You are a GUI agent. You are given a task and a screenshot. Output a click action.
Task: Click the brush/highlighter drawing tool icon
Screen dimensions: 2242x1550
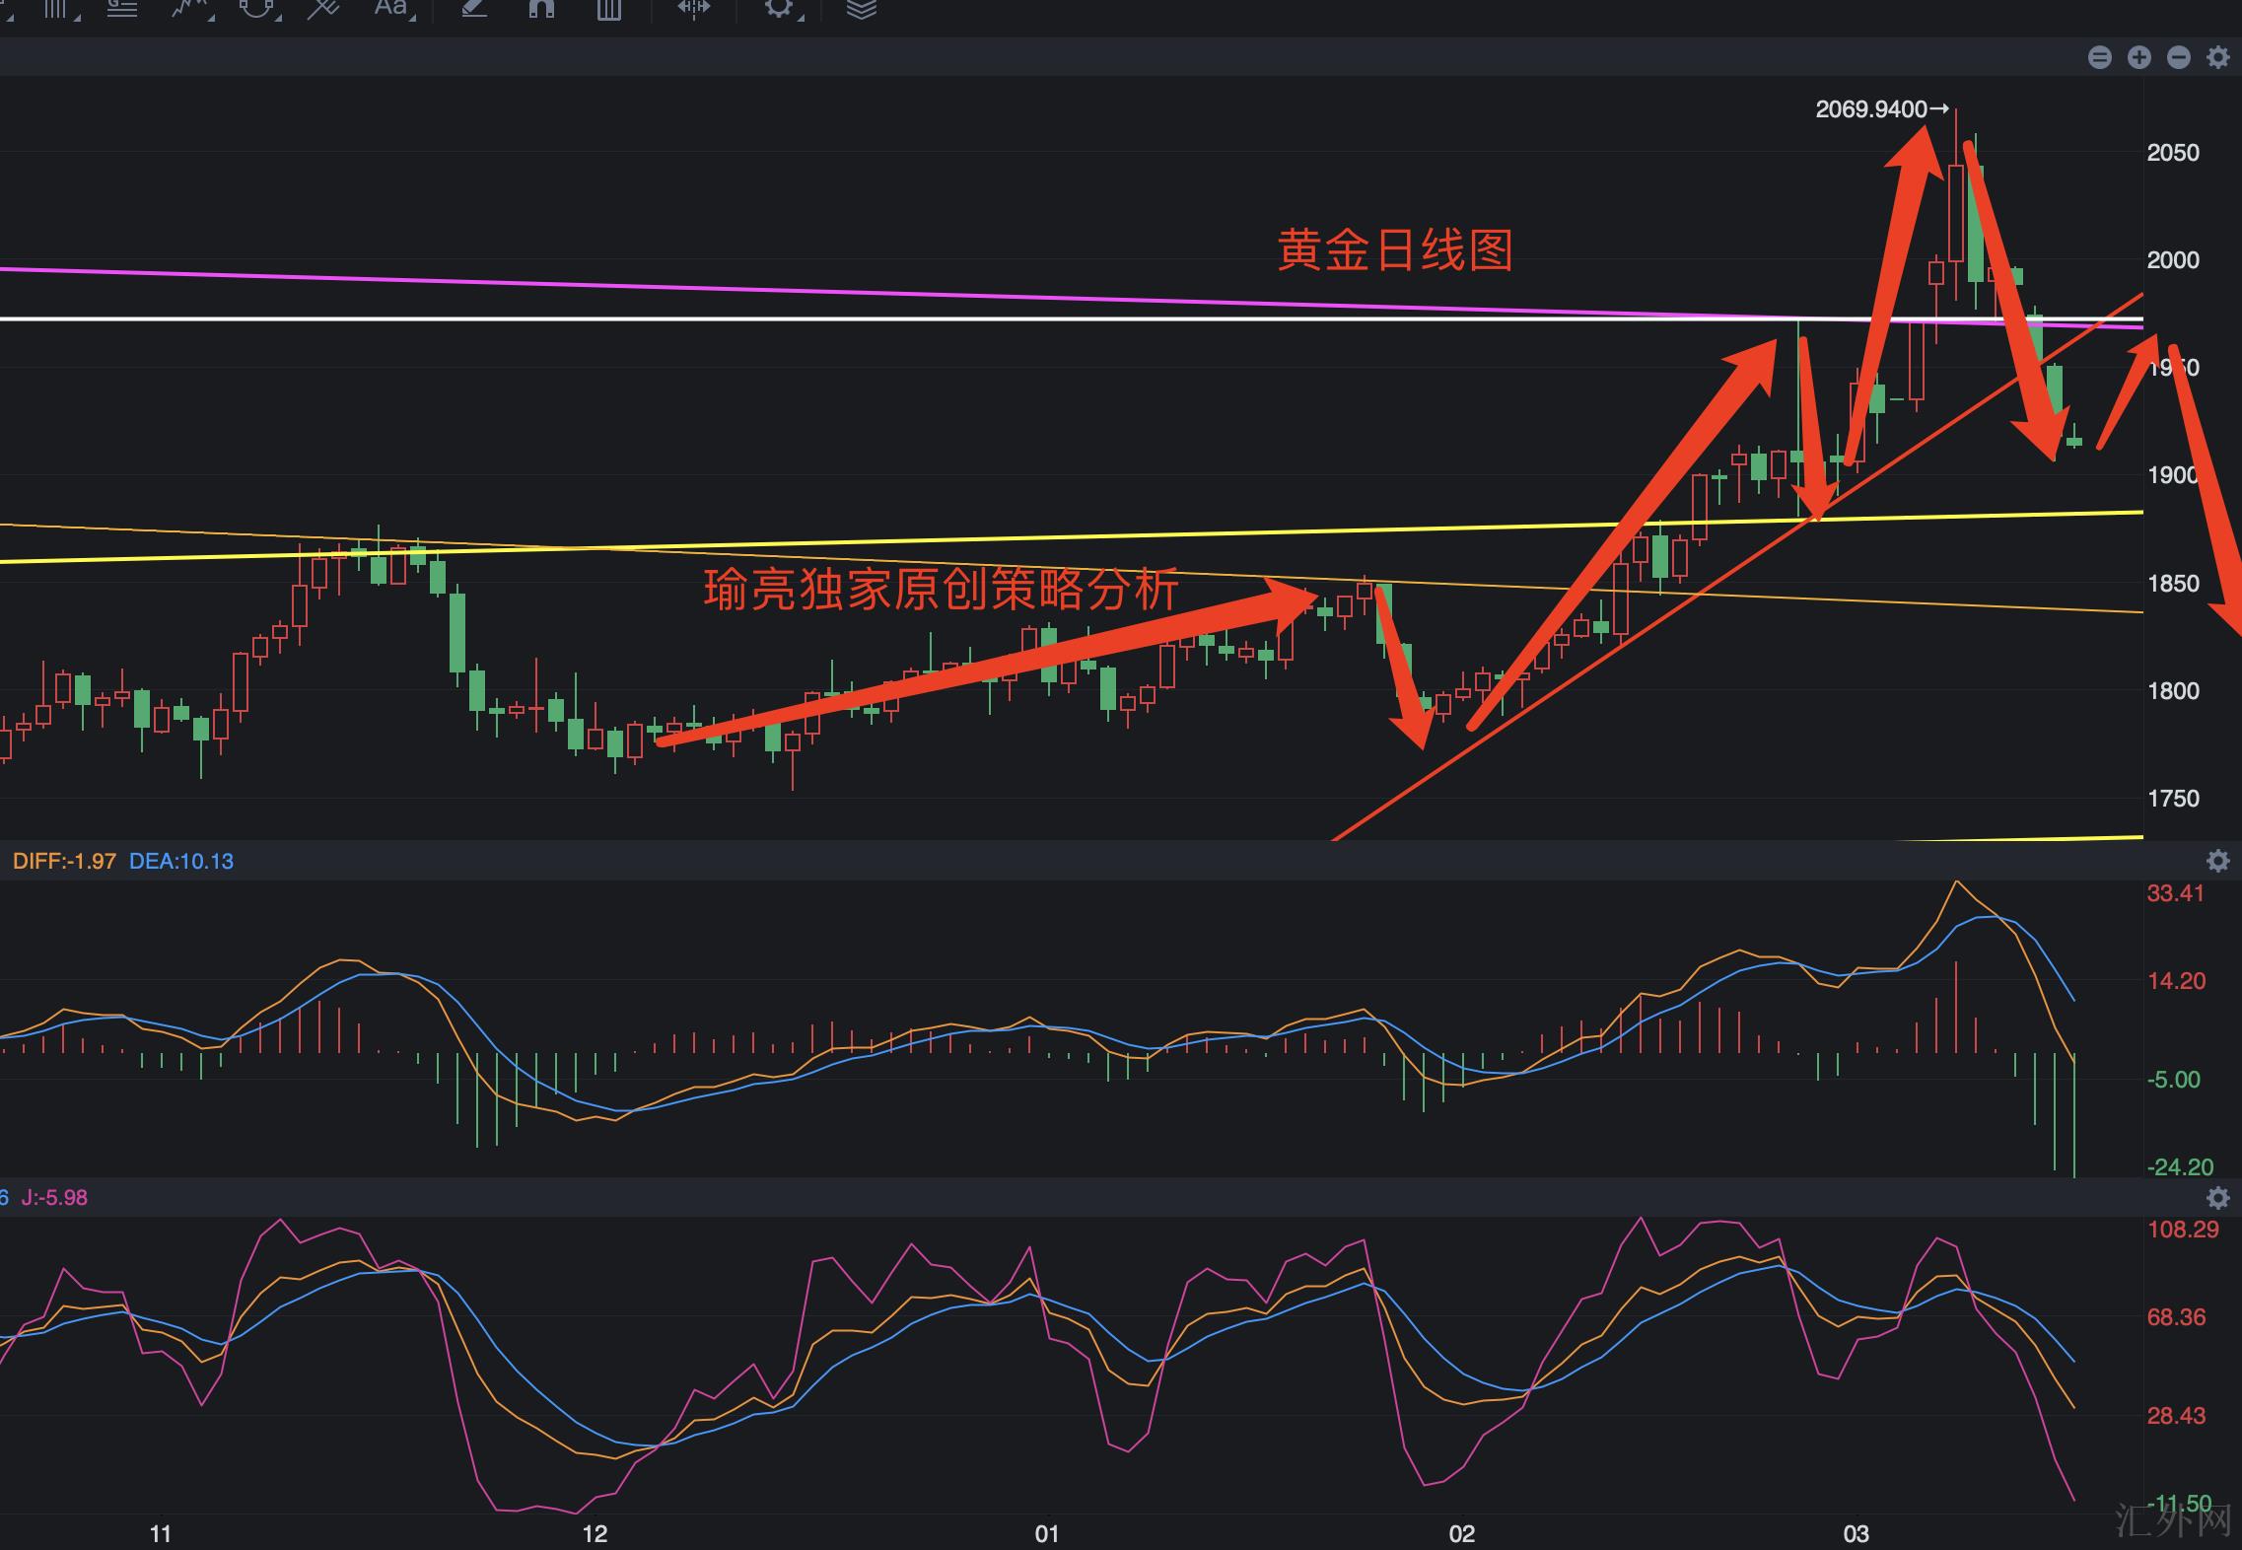coord(474,8)
